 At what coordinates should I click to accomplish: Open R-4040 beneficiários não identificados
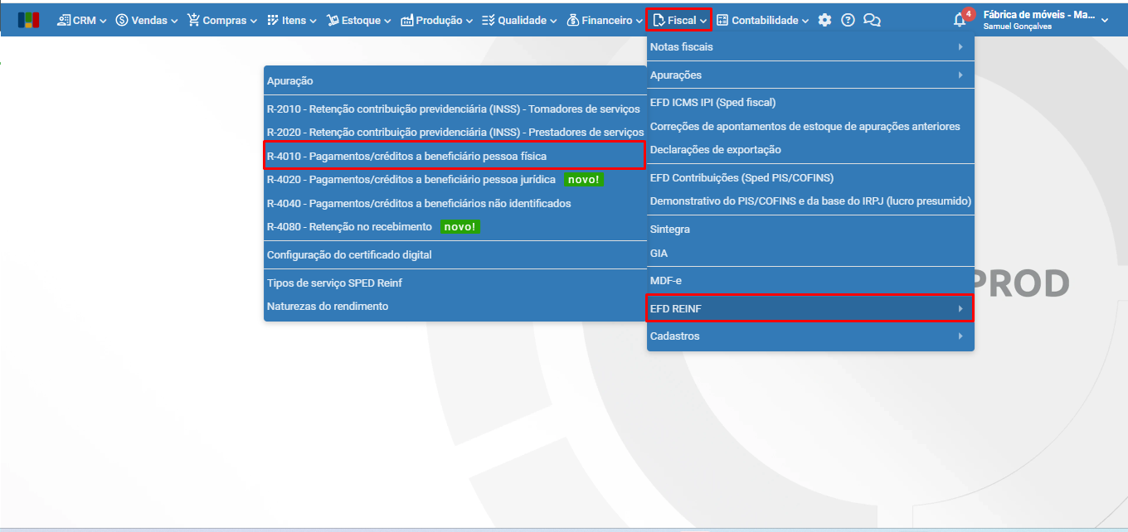tap(455, 203)
